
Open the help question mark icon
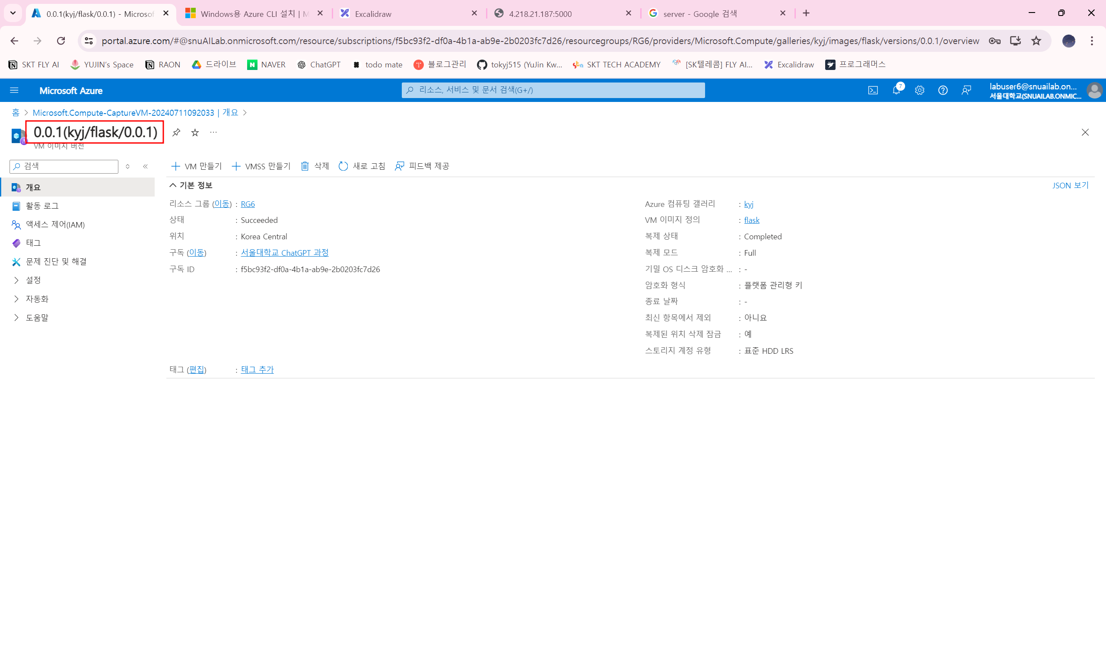tap(942, 90)
